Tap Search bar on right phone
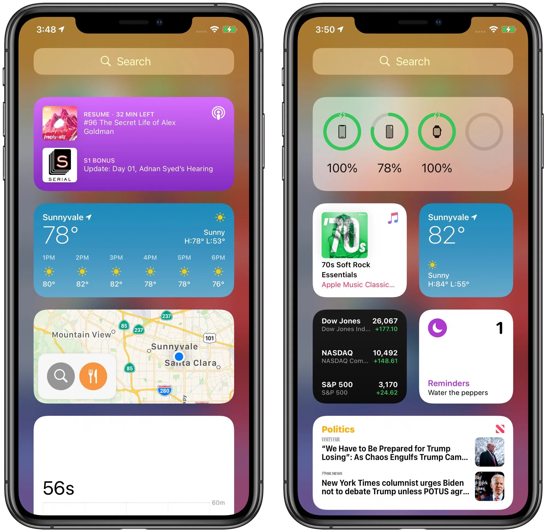The image size is (547, 532). pos(411,60)
